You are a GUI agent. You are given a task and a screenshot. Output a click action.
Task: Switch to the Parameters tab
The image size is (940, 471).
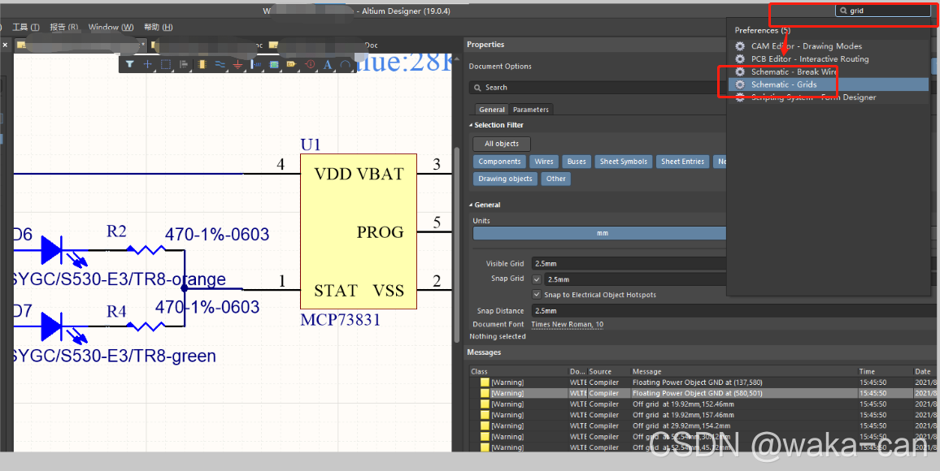pyautogui.click(x=530, y=110)
